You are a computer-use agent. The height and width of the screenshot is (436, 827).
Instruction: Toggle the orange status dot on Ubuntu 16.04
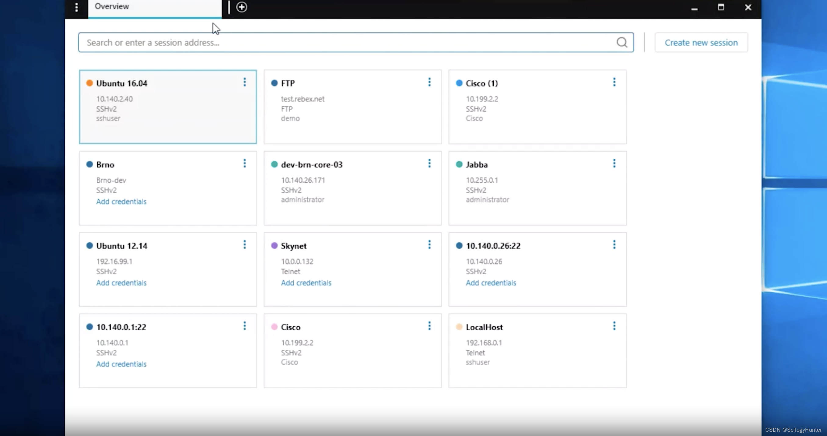tap(90, 83)
